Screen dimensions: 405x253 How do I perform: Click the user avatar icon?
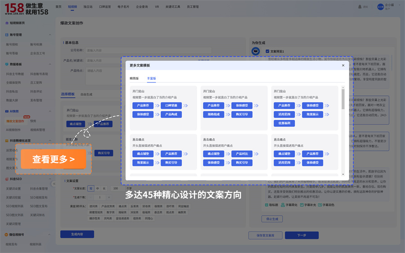(380, 7)
